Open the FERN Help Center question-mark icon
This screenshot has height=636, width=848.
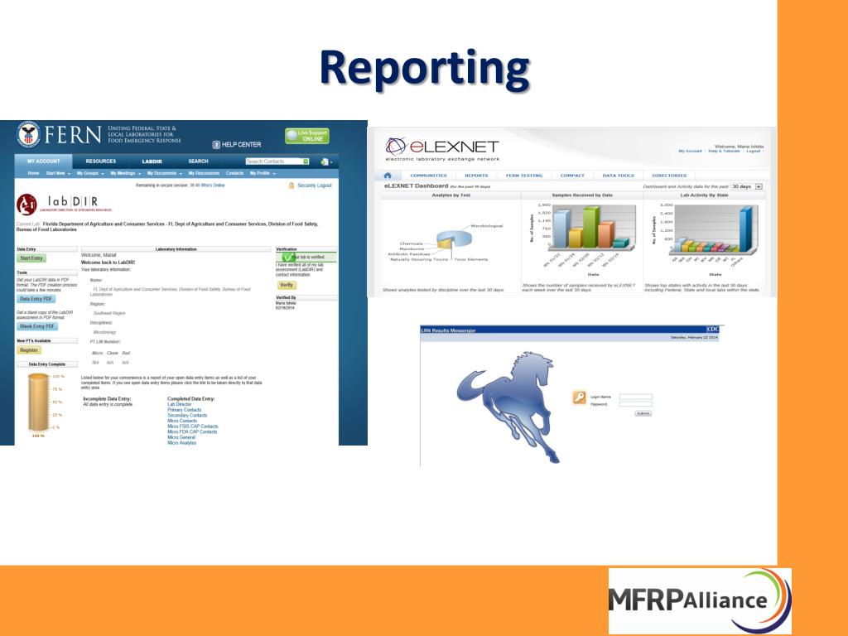(x=216, y=144)
